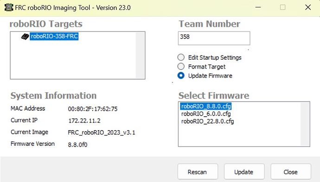Click the Current IP value 172.22.11.2
The width and height of the screenshot is (320, 182).
click(84, 121)
